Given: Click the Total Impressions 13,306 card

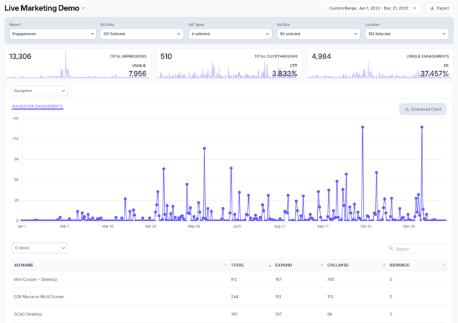Looking at the screenshot, I should (x=78, y=64).
